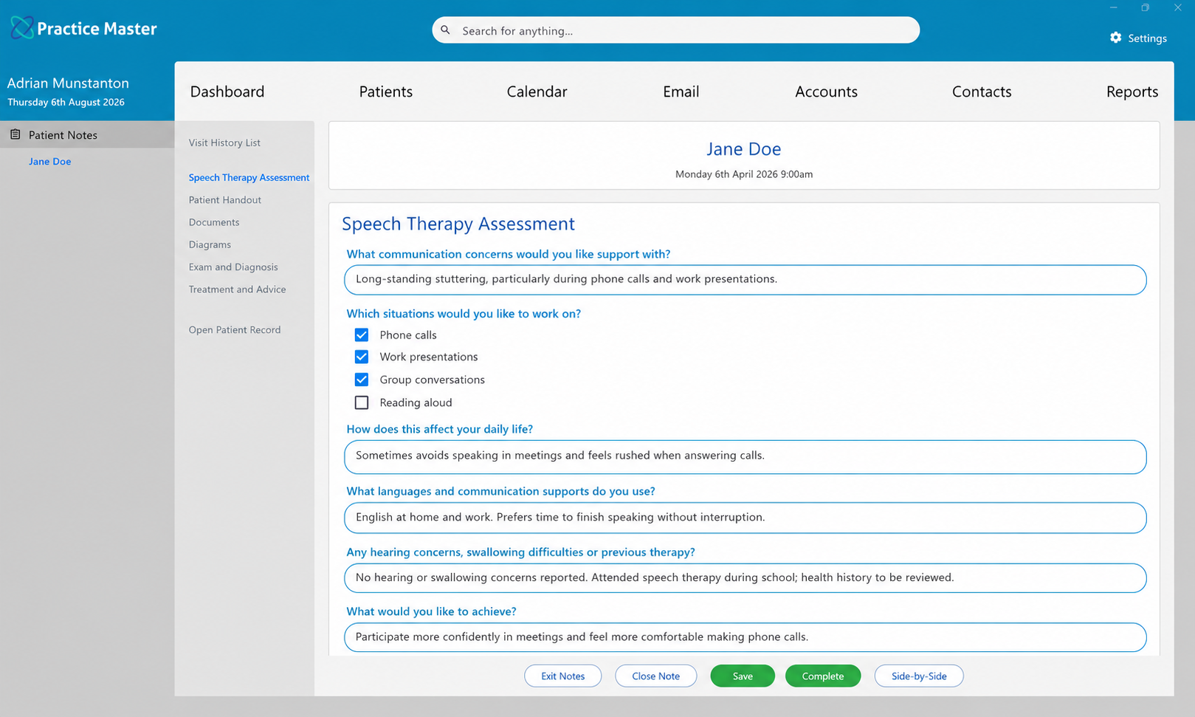Click the daily life impact answer field
The image size is (1195, 717).
745,457
